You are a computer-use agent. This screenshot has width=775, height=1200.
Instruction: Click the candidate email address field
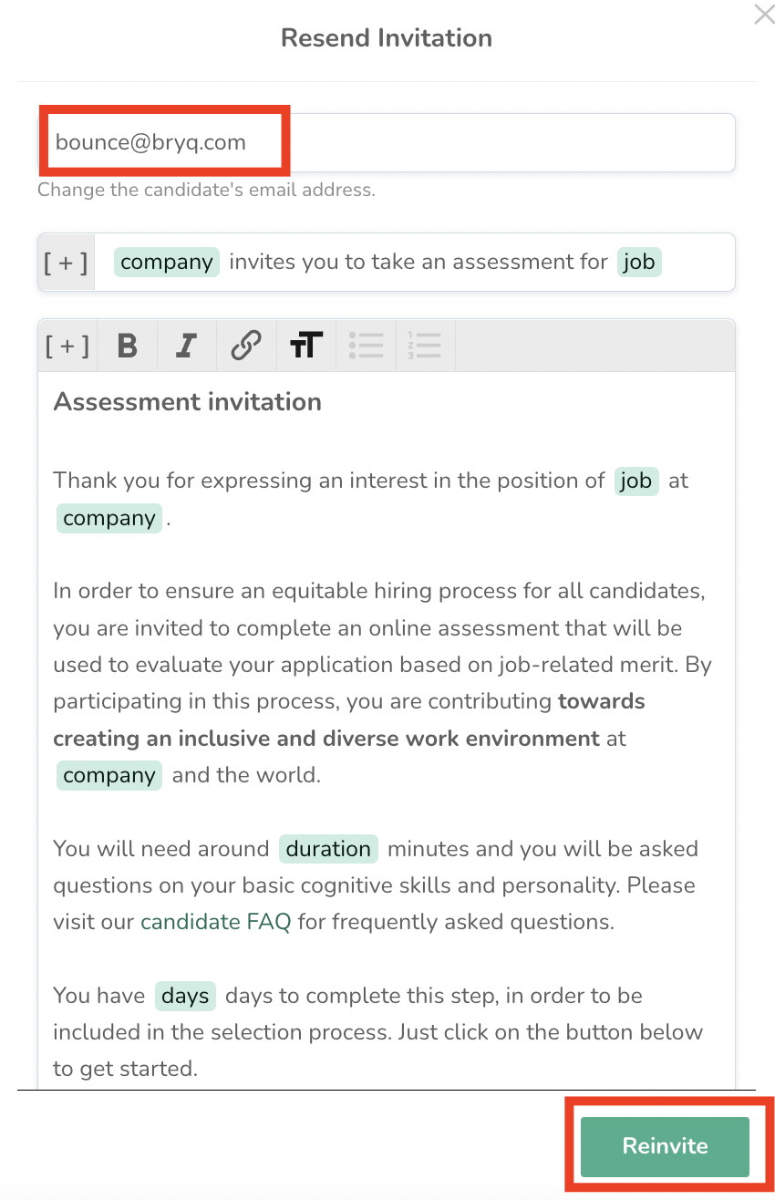click(x=387, y=142)
